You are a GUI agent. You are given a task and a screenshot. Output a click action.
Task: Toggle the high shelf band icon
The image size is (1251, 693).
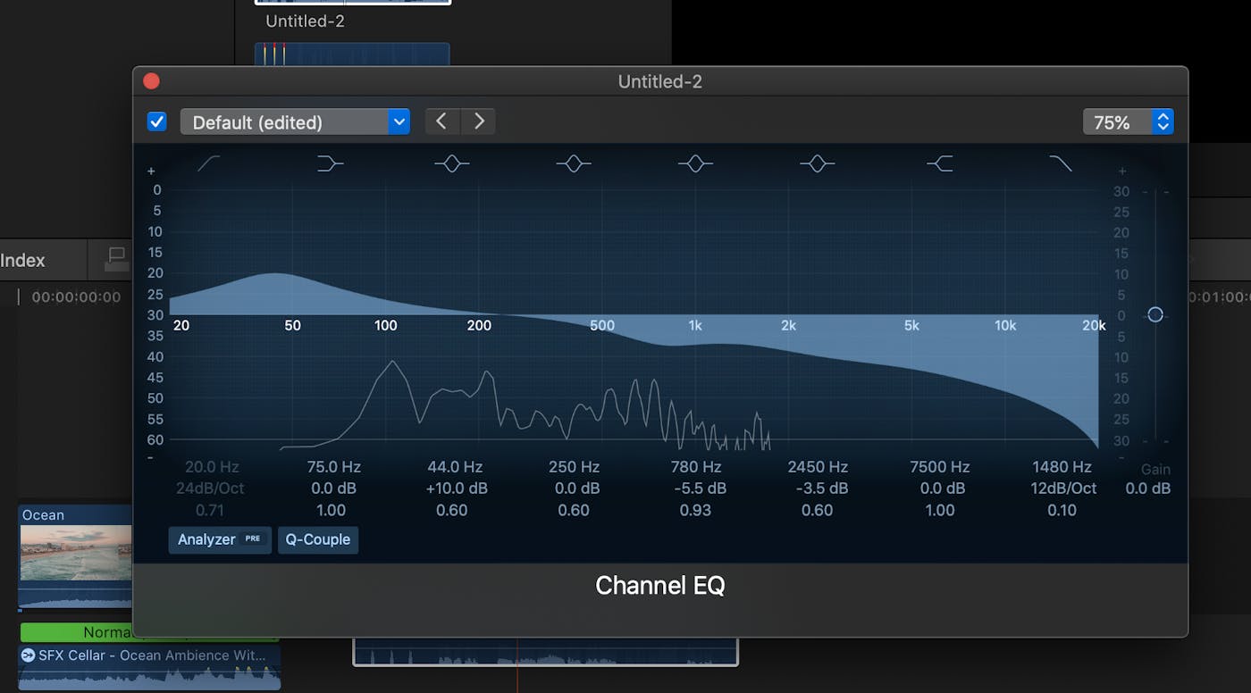[939, 163]
